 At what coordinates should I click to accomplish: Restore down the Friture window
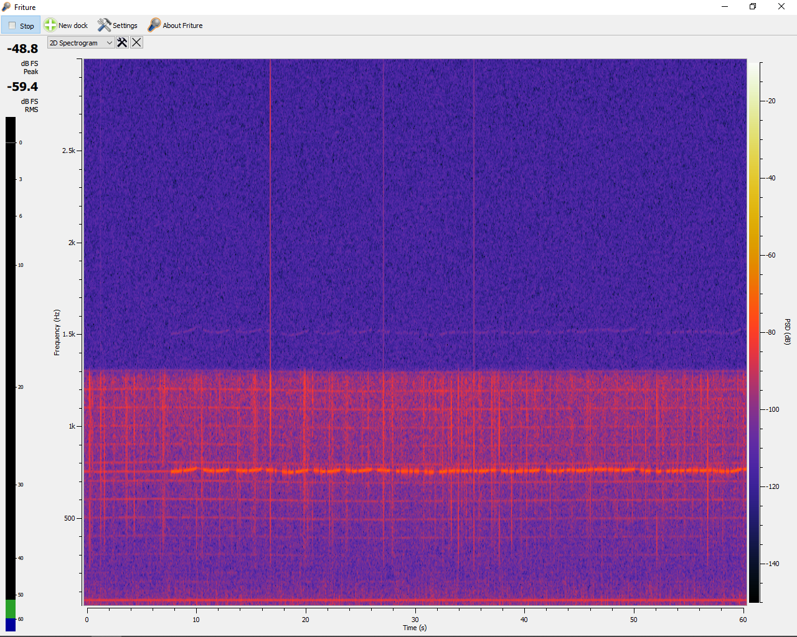tap(753, 7)
